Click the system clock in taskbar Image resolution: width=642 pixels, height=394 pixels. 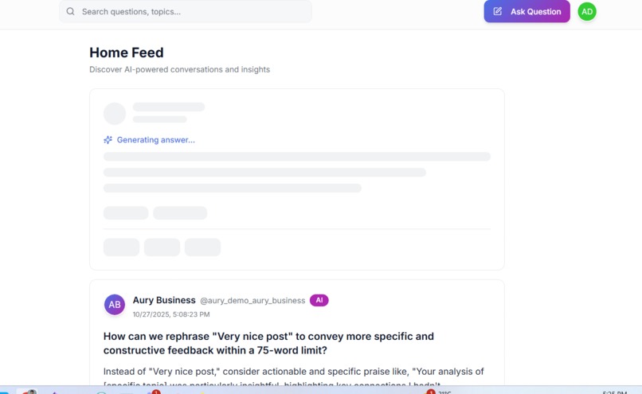coord(614,392)
